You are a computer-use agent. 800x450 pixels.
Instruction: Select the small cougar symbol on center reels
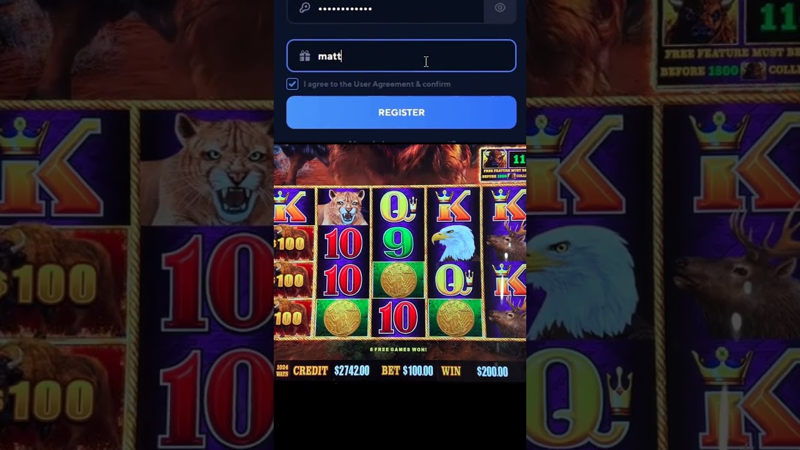(342, 206)
